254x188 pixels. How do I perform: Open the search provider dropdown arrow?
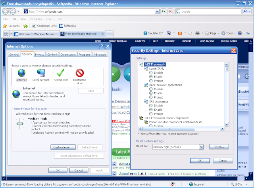point(250,11)
